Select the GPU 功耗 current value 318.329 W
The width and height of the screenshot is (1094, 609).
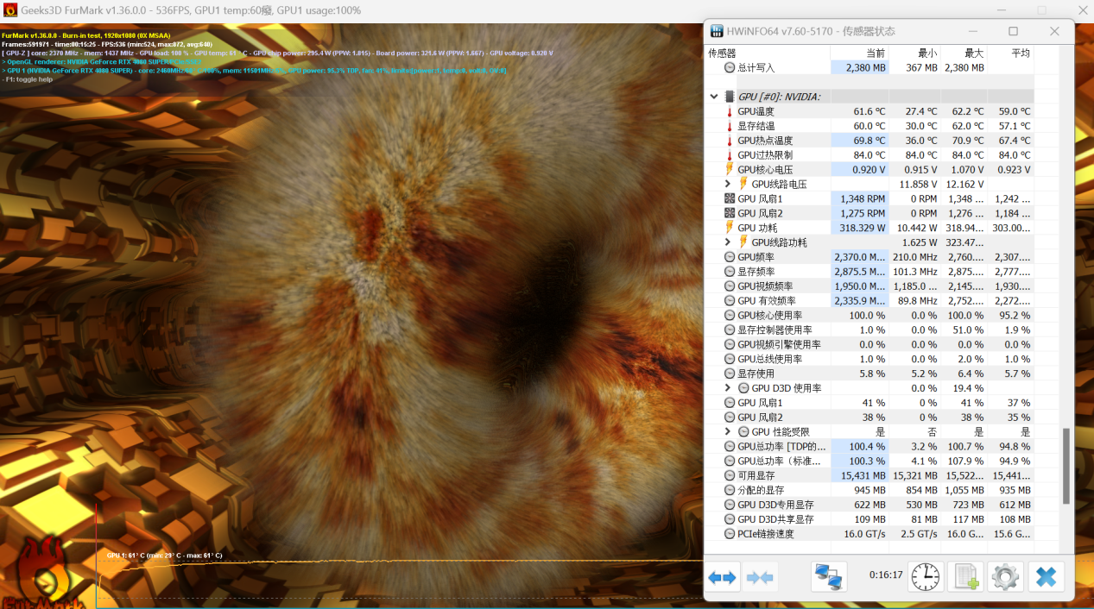pos(862,228)
